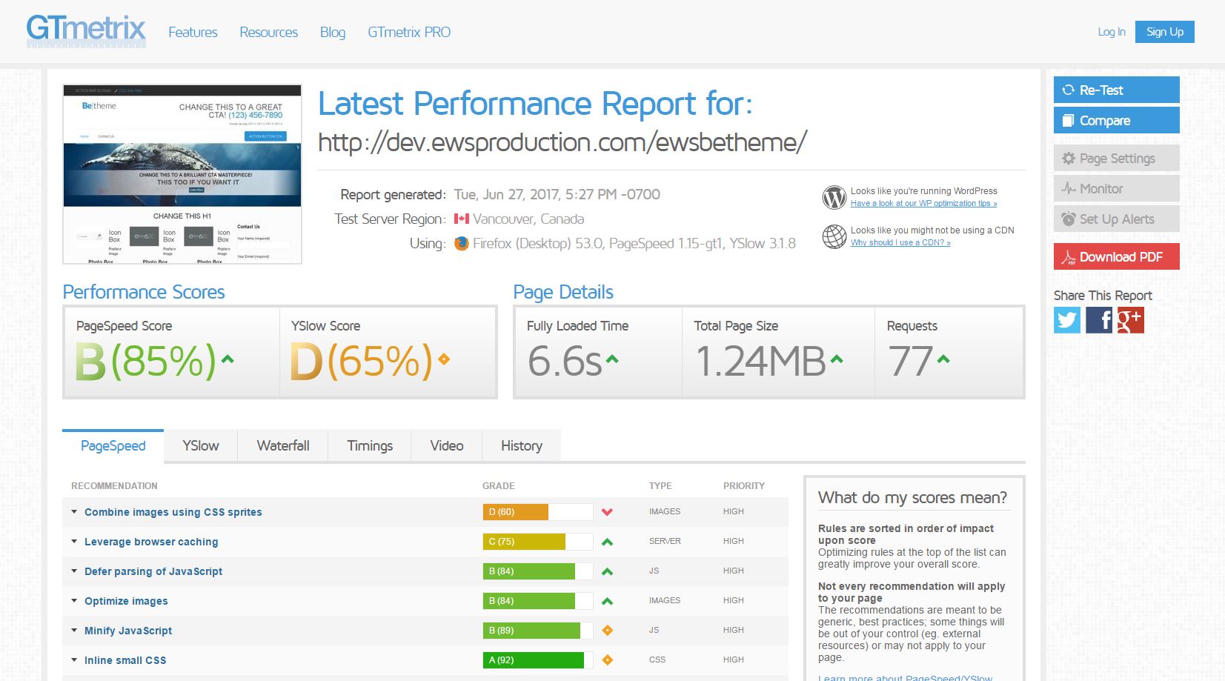Click the Canada flag icon

[x=462, y=219]
